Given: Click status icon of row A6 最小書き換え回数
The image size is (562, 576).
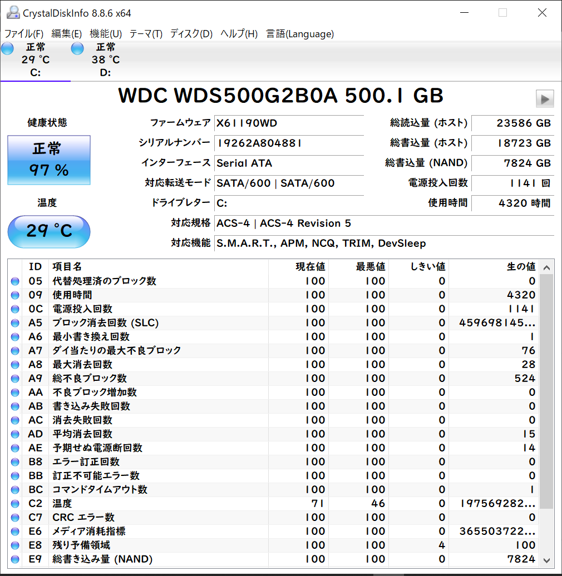Looking at the screenshot, I should coord(15,337).
